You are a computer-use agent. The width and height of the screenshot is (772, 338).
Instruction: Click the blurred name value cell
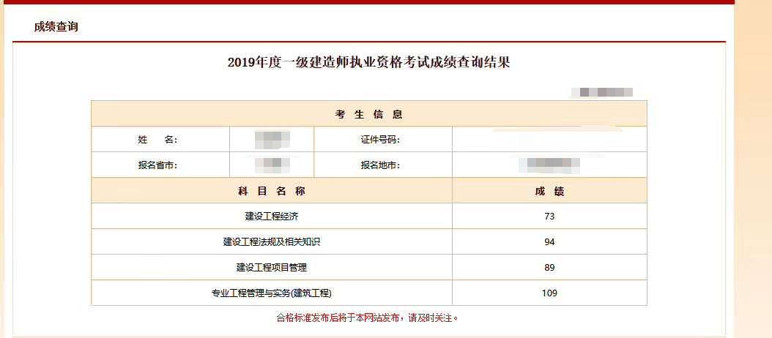pyautogui.click(x=272, y=139)
